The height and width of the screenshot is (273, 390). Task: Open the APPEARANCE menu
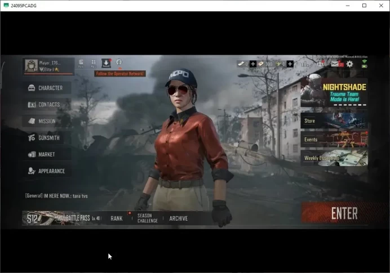[47, 171]
